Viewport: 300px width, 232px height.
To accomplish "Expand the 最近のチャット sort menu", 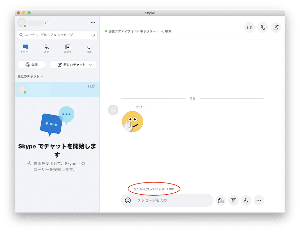I will pos(30,76).
